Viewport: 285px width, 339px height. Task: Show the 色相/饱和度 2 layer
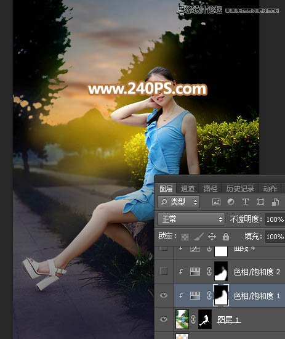tap(164, 271)
